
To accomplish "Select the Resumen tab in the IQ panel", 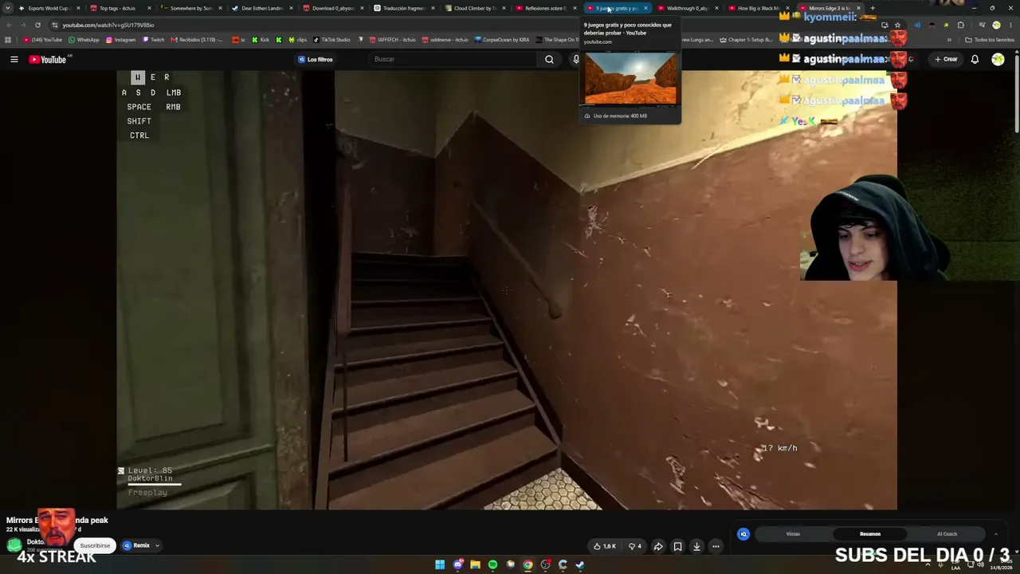I will tap(870, 534).
